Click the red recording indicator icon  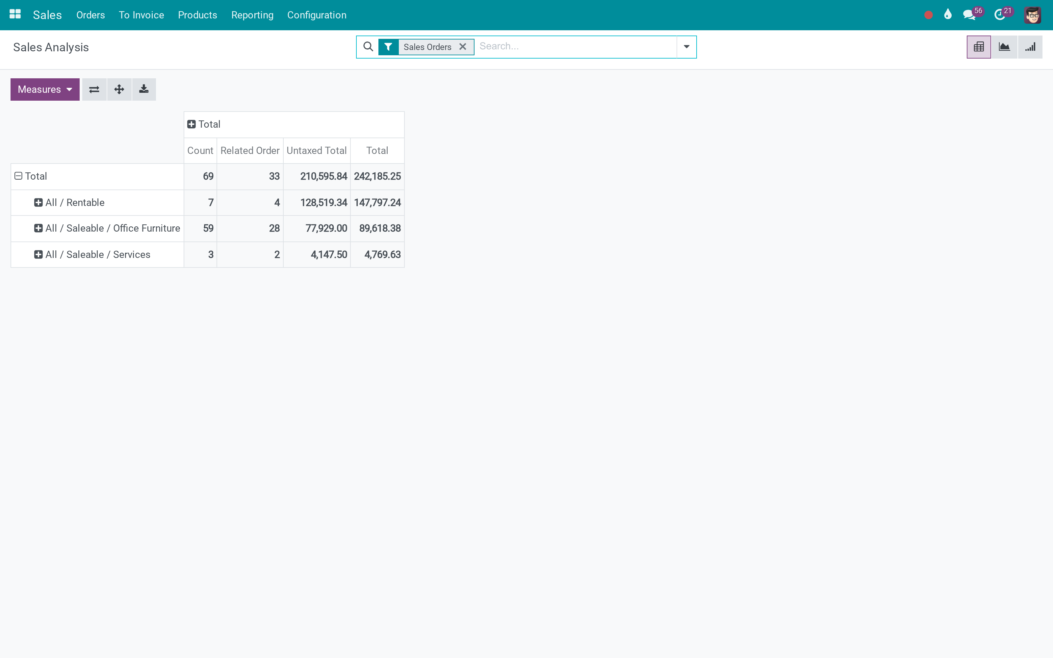pos(928,15)
